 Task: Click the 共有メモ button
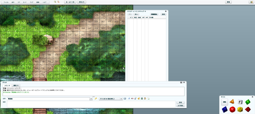click(82, 2)
